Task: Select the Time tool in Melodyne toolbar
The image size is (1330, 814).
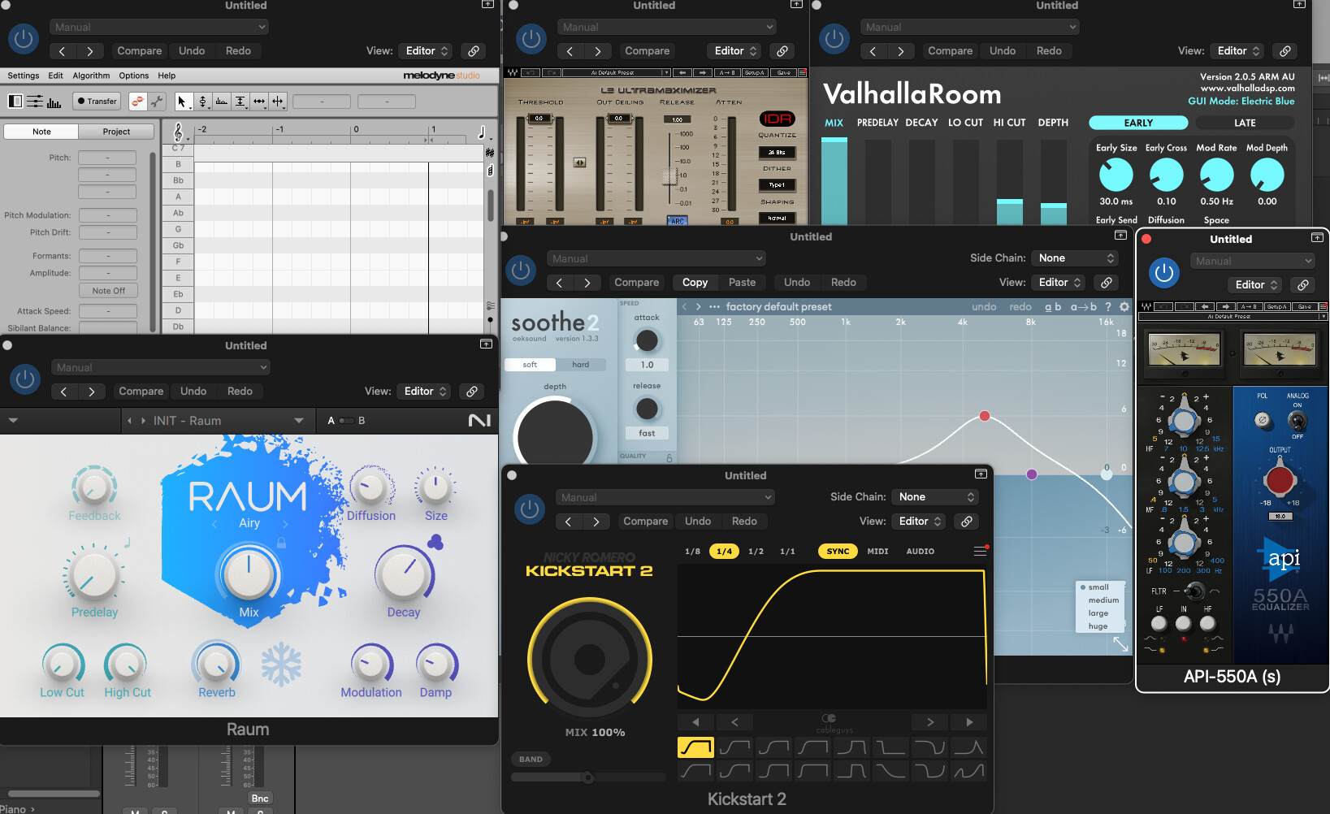Action: point(259,102)
